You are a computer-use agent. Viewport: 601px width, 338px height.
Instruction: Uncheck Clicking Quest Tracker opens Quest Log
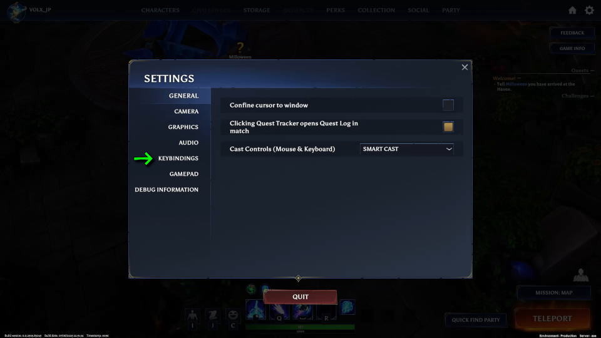448,127
